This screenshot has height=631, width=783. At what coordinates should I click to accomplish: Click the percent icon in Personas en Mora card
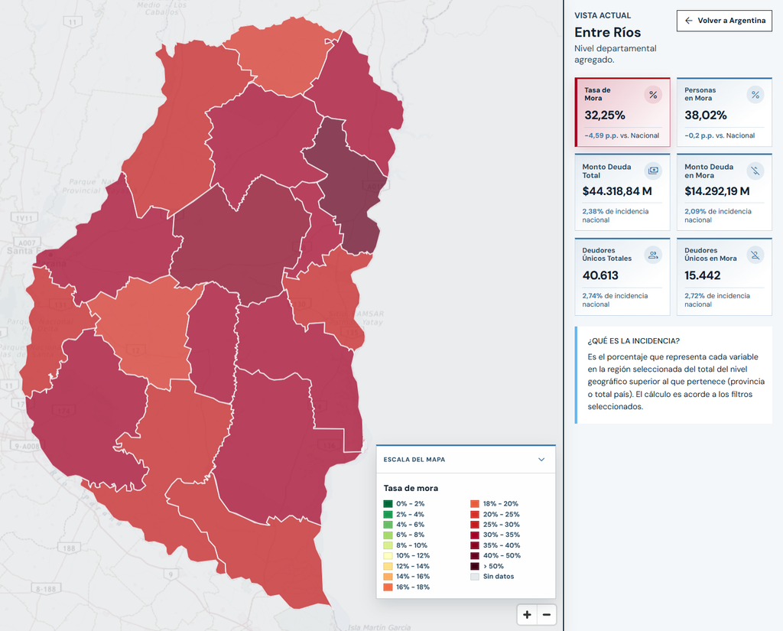point(755,95)
